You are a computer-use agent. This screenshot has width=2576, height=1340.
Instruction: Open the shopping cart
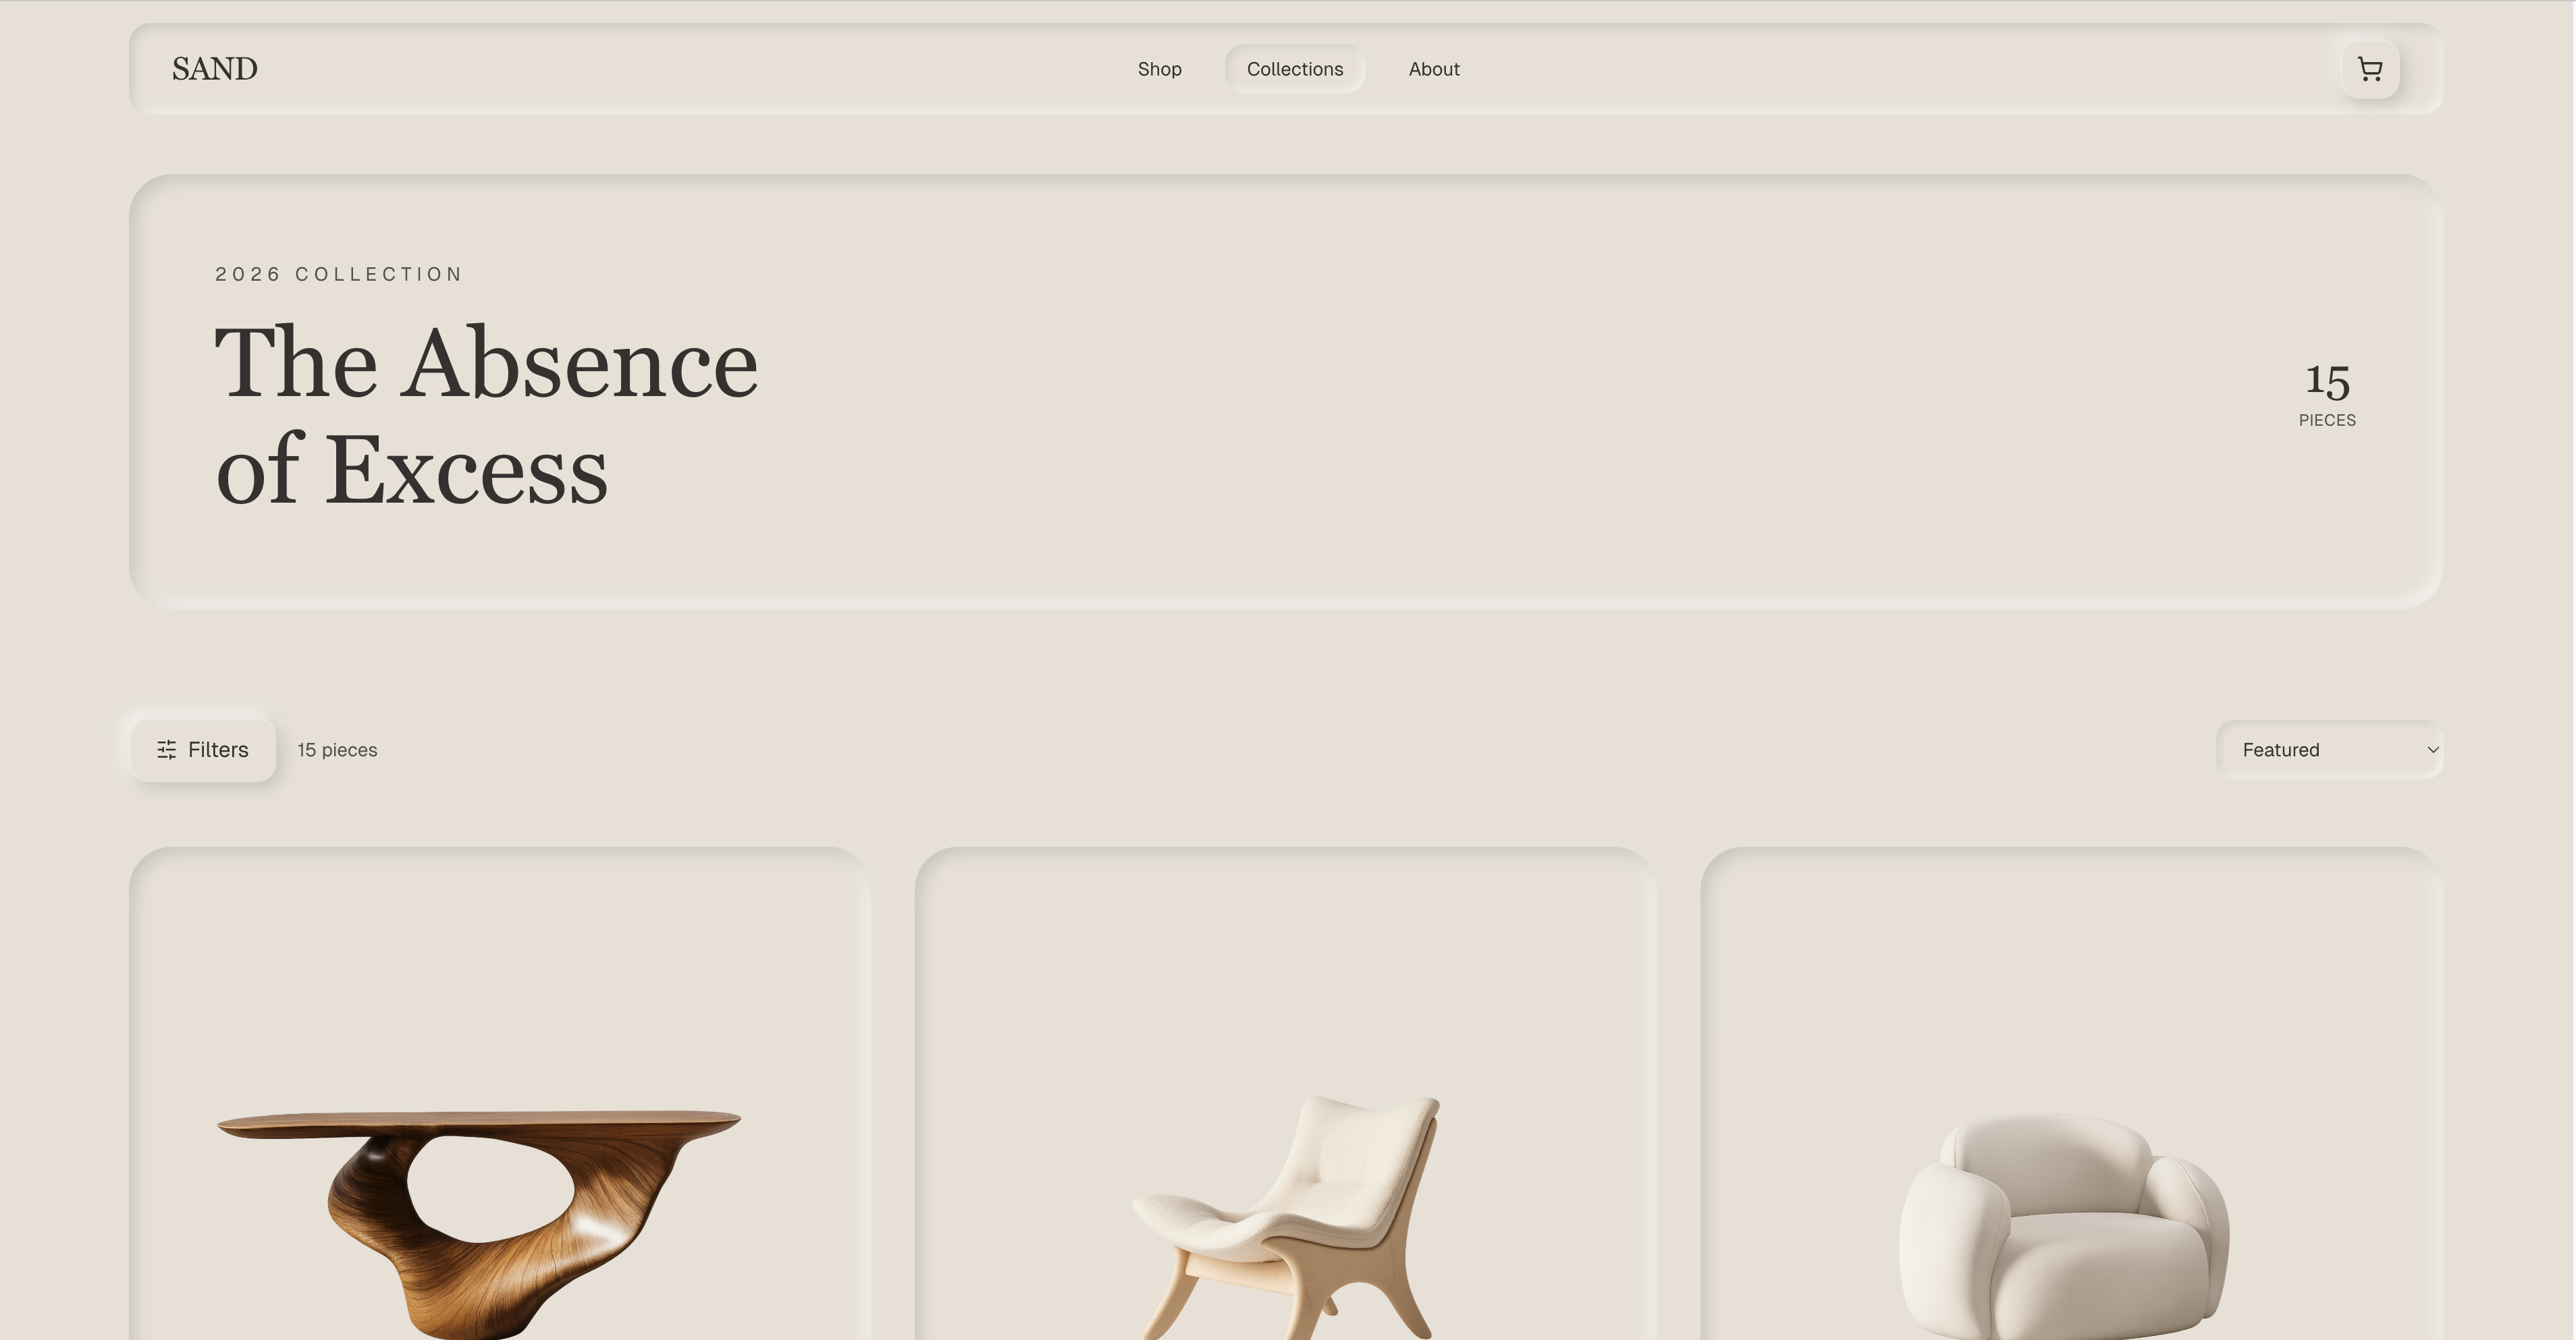click(2370, 69)
